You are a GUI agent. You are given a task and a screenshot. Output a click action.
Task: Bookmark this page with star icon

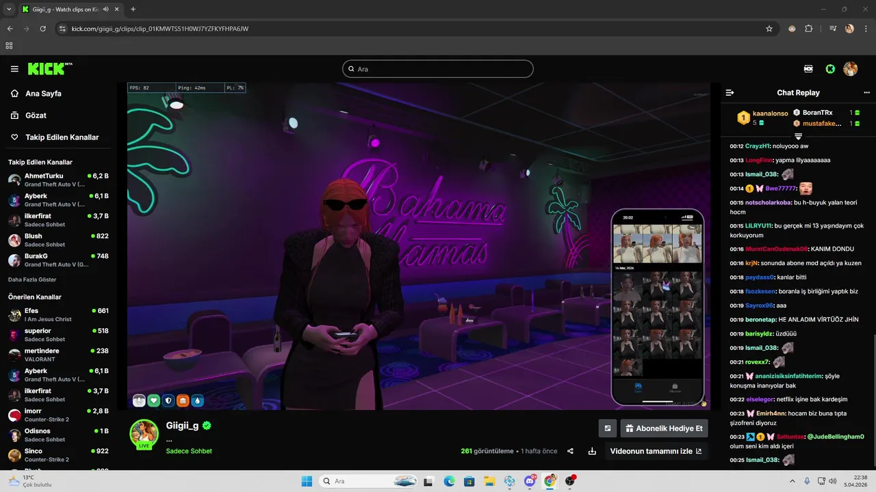tap(769, 29)
